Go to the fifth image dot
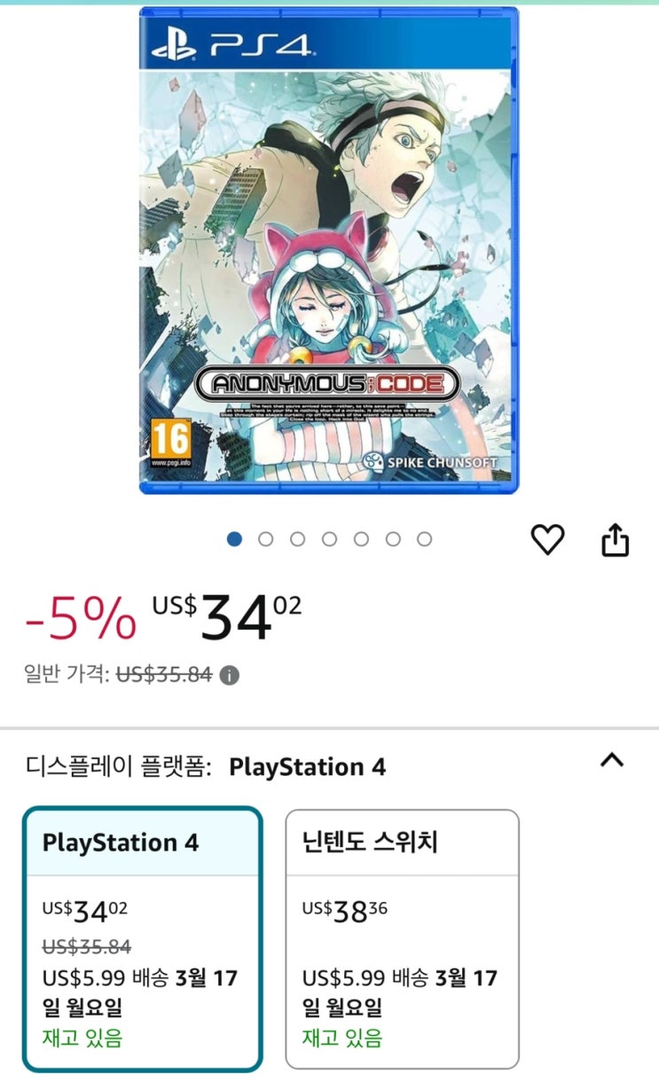This screenshot has width=659, height=1082. [x=361, y=539]
